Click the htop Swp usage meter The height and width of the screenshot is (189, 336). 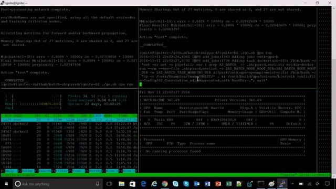coord(33,108)
